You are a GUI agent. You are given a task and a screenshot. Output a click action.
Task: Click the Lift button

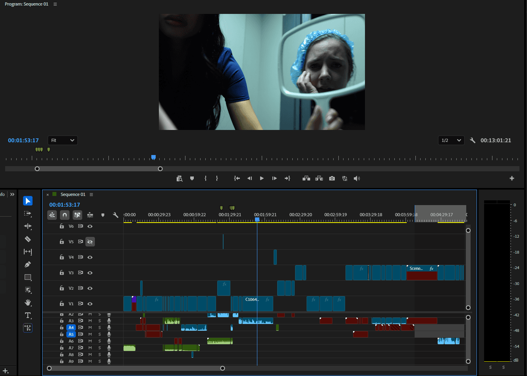pyautogui.click(x=306, y=178)
